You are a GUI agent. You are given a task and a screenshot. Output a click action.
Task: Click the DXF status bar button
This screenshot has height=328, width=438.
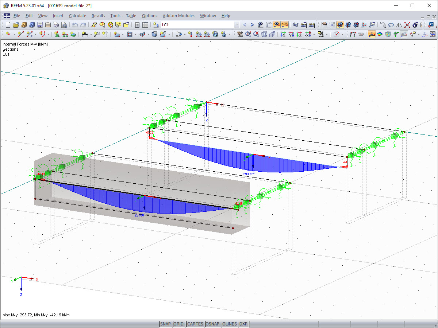click(x=243, y=324)
